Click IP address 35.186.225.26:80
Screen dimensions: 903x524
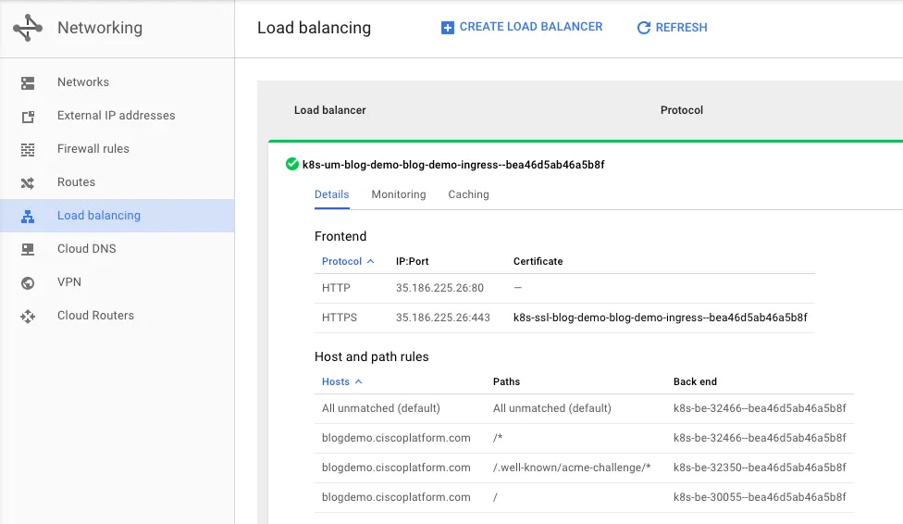coord(439,288)
